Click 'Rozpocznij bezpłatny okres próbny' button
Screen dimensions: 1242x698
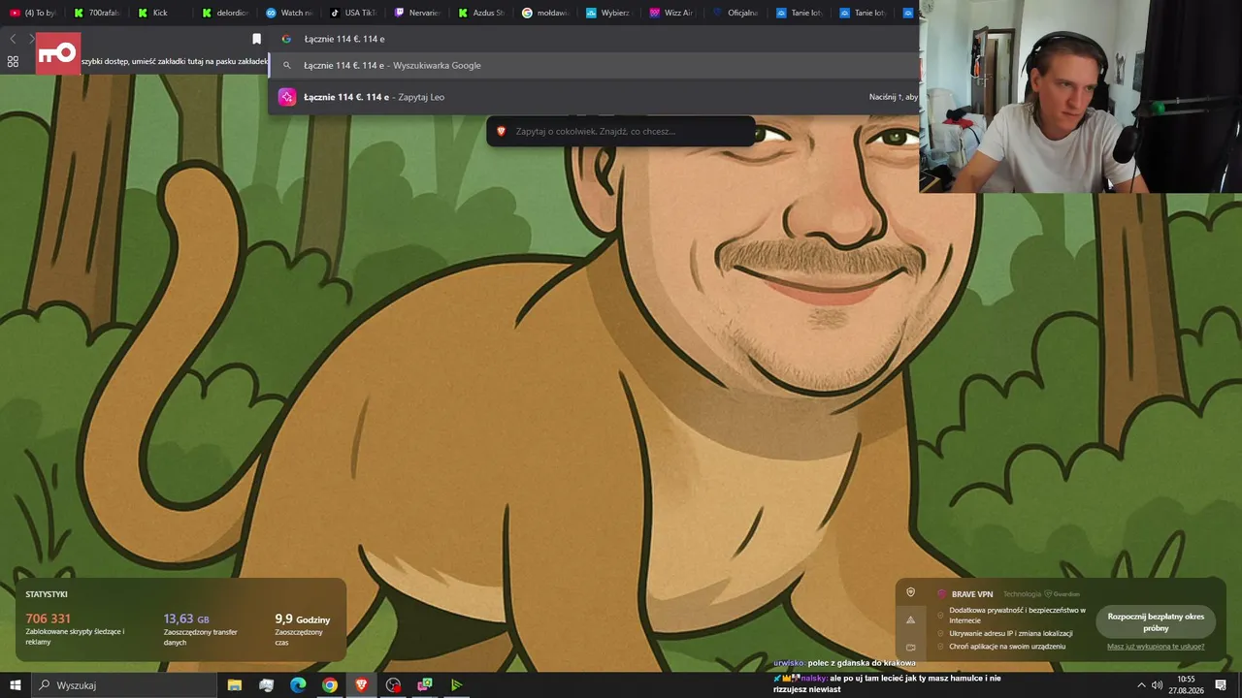click(1156, 621)
